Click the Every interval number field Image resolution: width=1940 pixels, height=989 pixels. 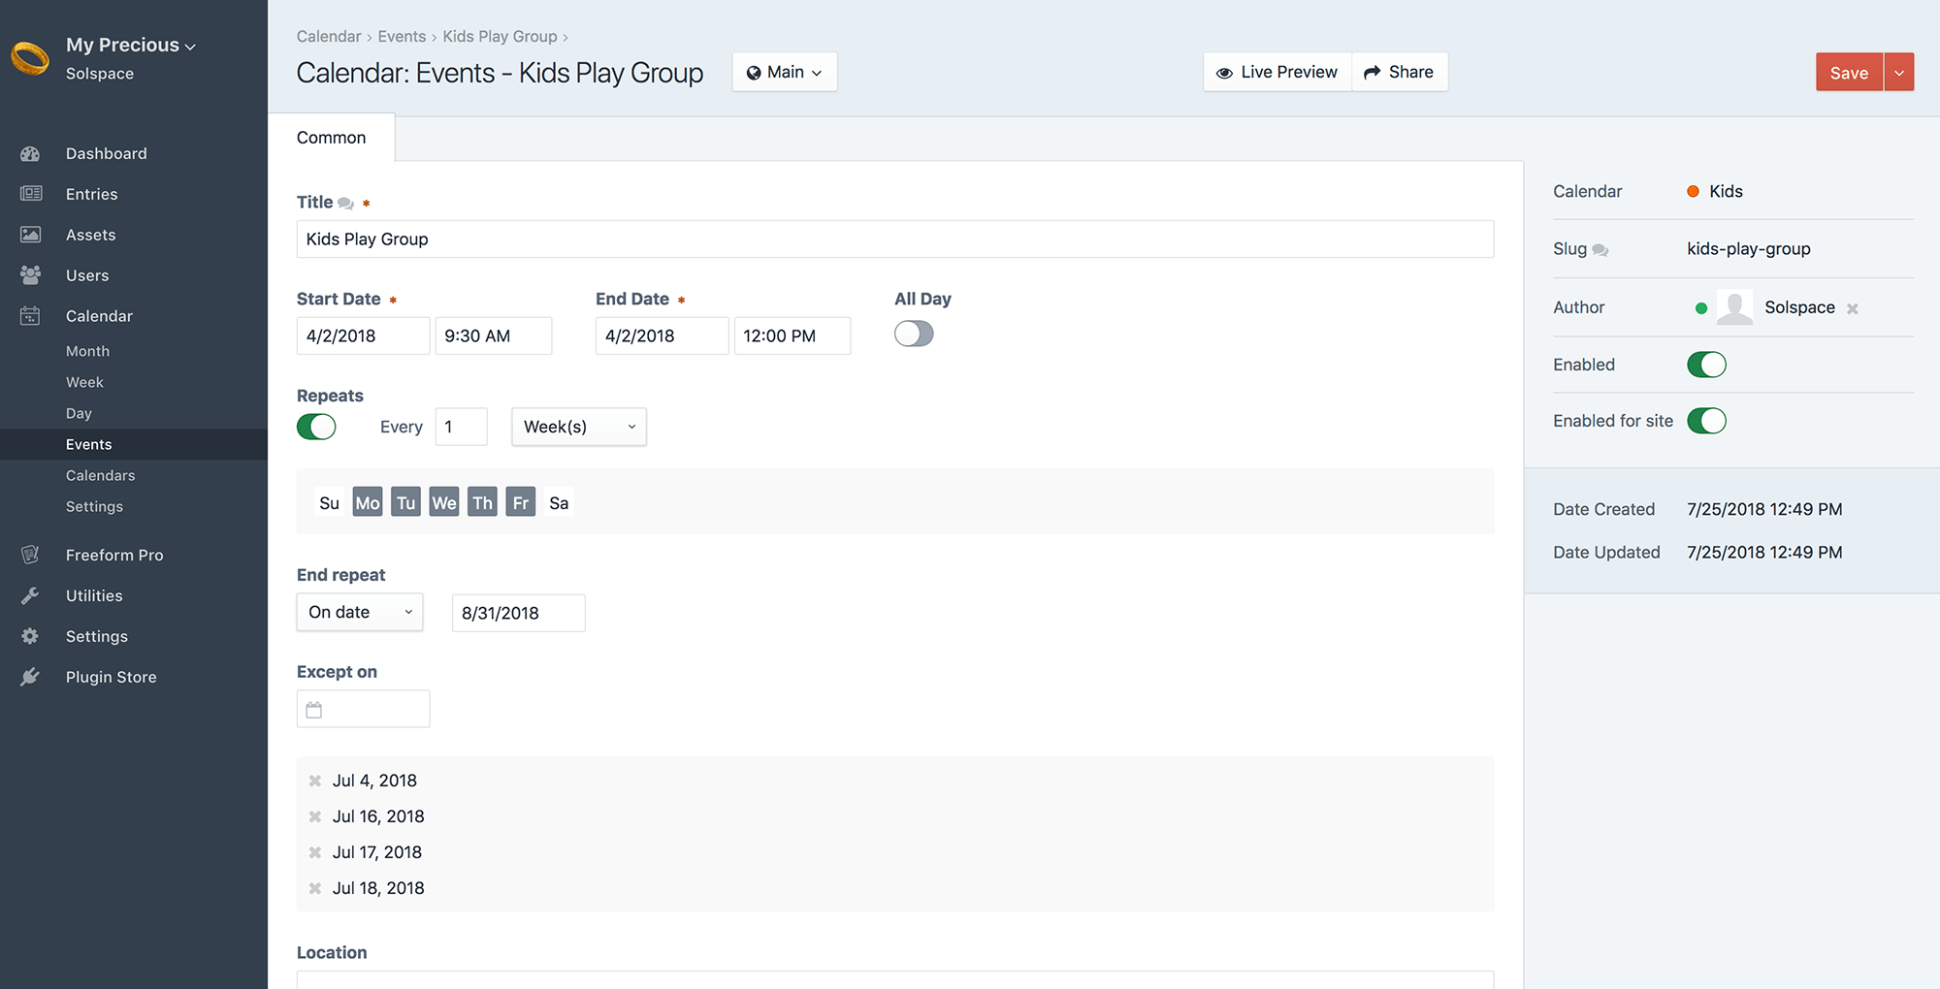pos(462,427)
